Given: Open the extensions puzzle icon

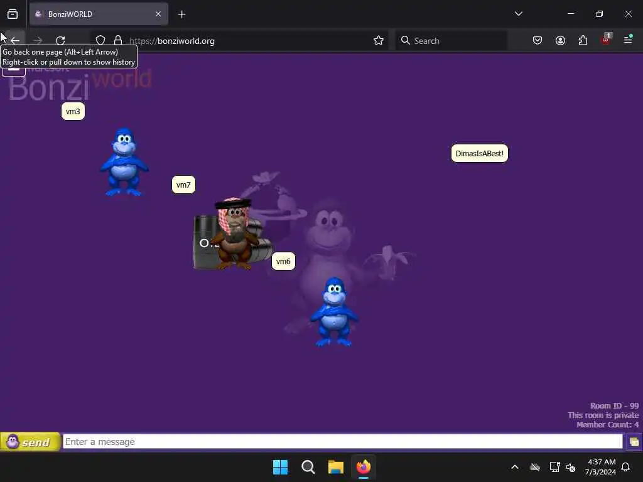Looking at the screenshot, I should tap(583, 40).
